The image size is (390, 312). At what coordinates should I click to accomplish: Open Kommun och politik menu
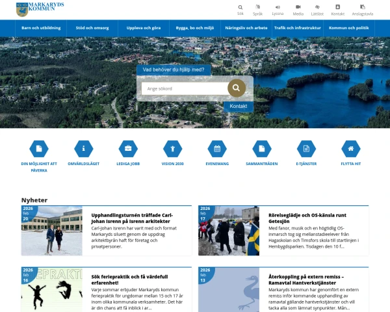coord(348,28)
